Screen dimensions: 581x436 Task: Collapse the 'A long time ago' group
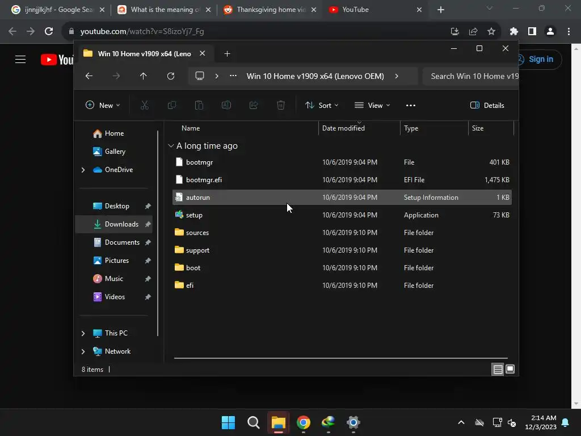[x=171, y=146]
